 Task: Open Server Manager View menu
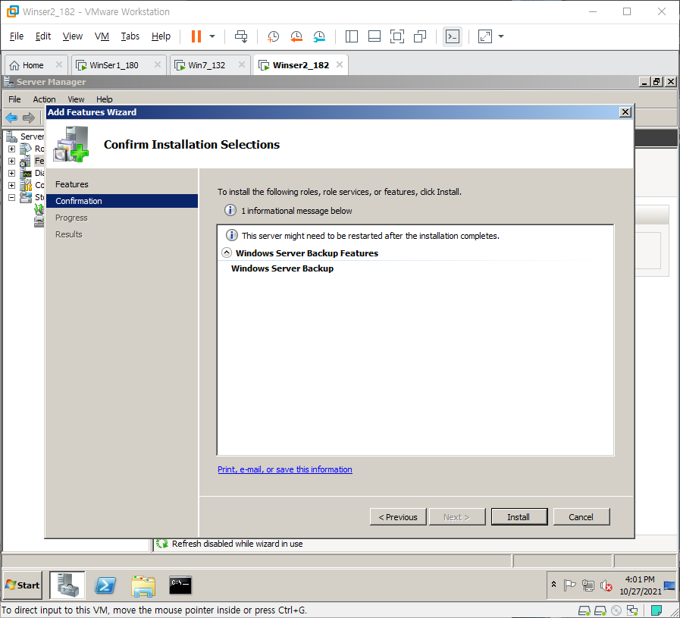tap(76, 99)
